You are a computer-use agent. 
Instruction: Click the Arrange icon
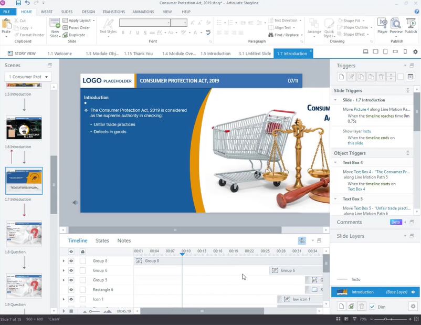coord(314,24)
